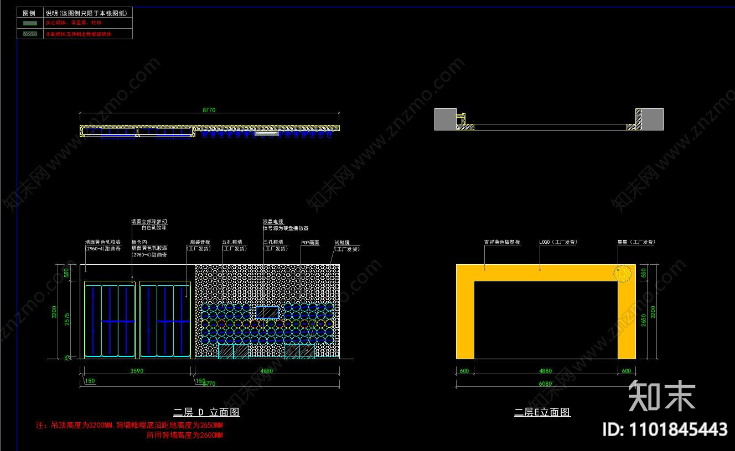Select the right wardrobe cabinet drawing
Image resolution: width=735 pixels, height=451 pixels.
165,320
